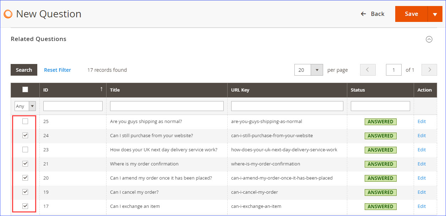Open the per page count dropdown
Image resolution: width=446 pixels, height=216 pixels.
pos(317,70)
